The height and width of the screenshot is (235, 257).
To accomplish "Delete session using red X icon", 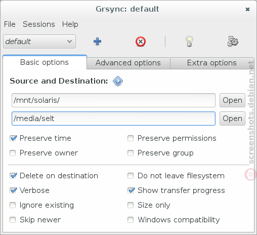I will [x=141, y=42].
